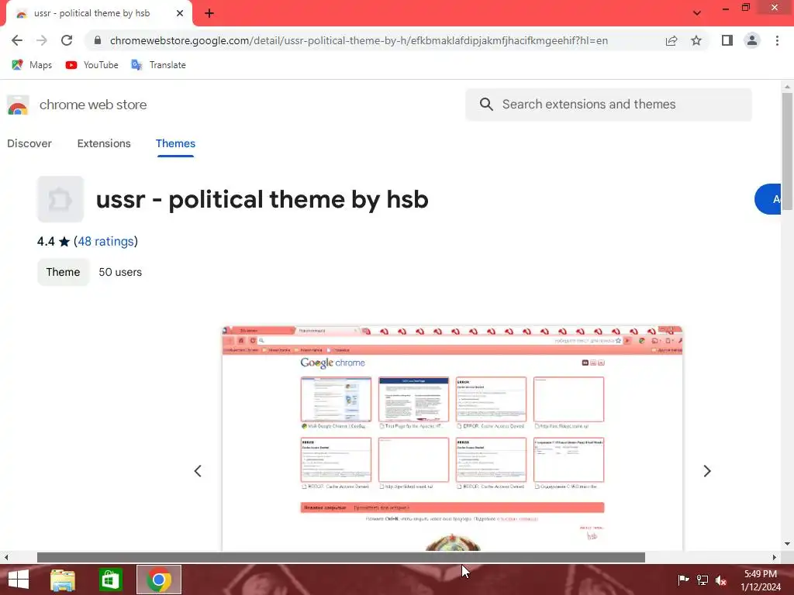Click the Chrome Web Store logo
Image resolution: width=794 pixels, height=595 pixels.
[18, 105]
